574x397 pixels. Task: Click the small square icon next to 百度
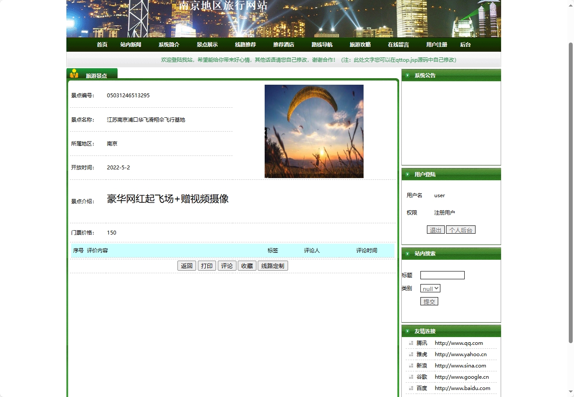[x=411, y=388]
